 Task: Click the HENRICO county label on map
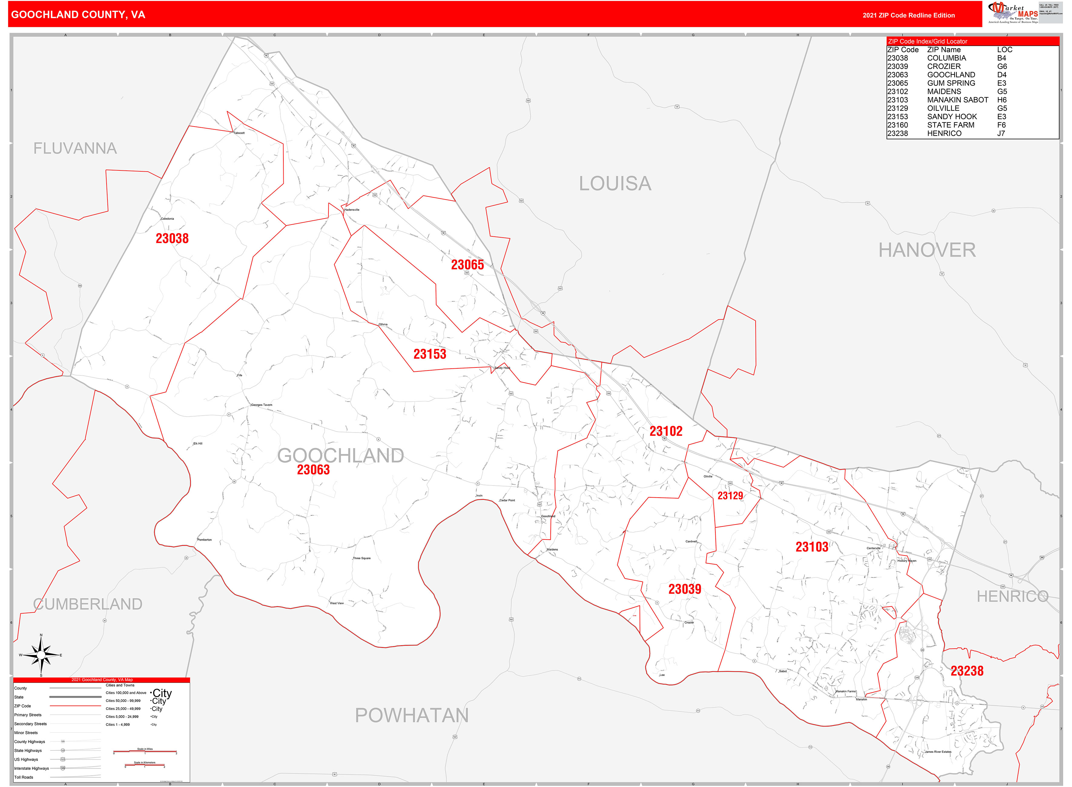(1013, 596)
